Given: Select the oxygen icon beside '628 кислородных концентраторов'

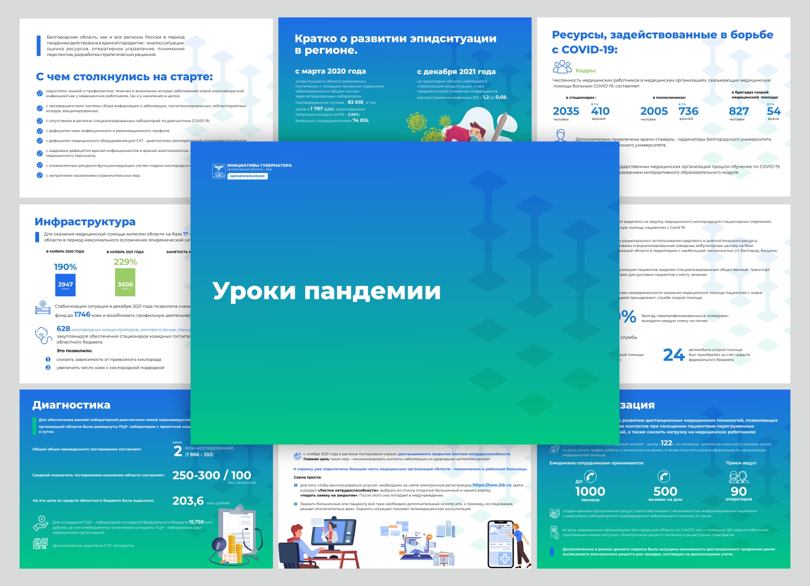Looking at the screenshot, I should tap(43, 335).
